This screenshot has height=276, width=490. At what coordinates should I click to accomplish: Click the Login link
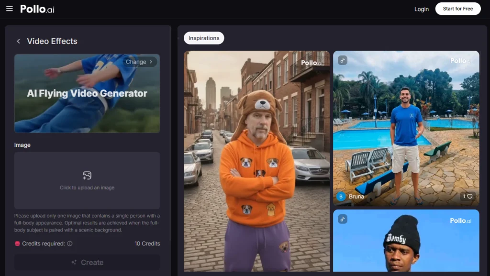[422, 9]
